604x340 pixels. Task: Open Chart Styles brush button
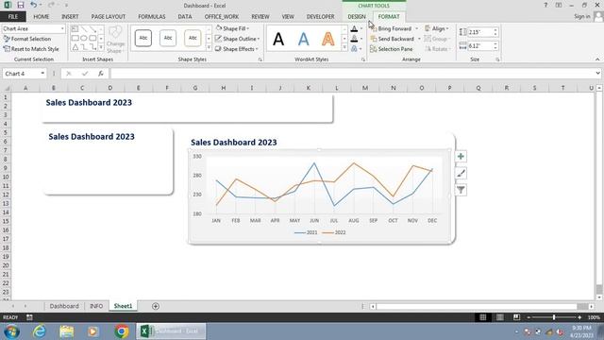(461, 173)
